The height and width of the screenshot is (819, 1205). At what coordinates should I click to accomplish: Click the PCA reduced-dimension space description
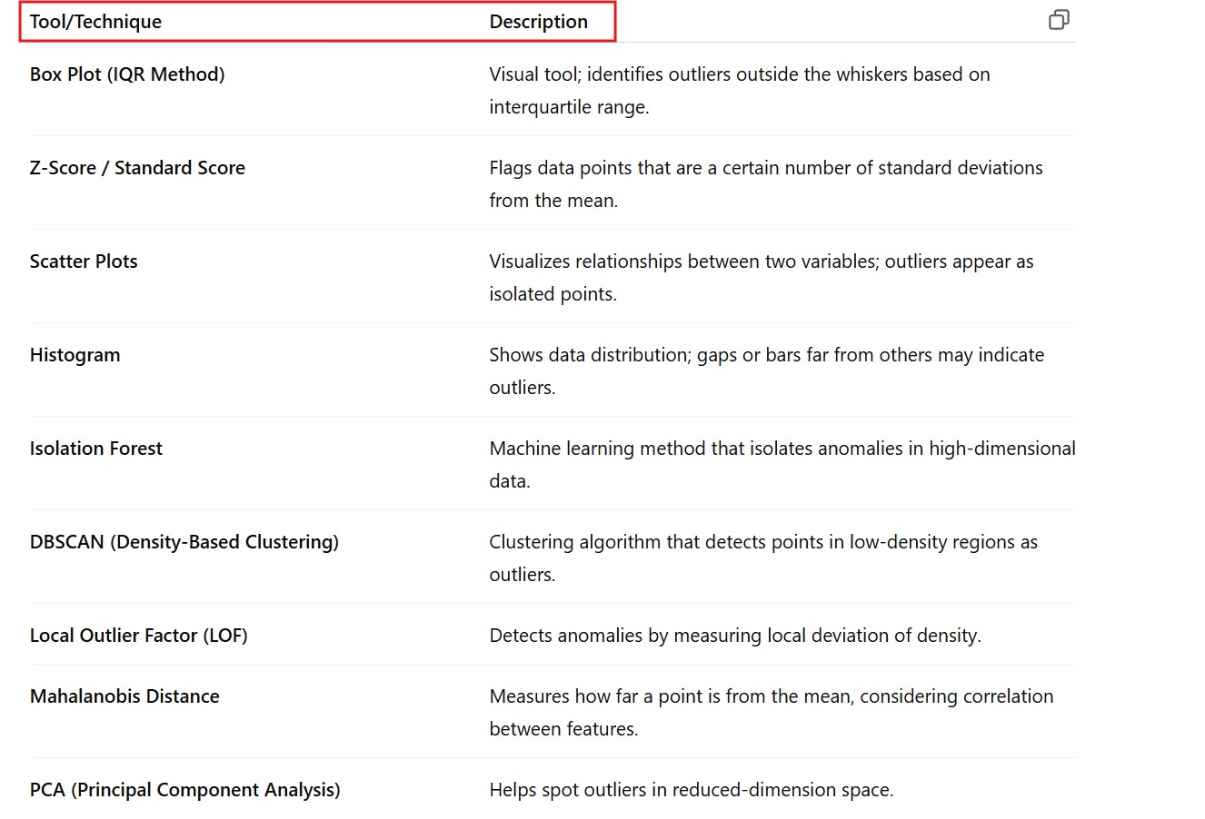[x=691, y=790]
